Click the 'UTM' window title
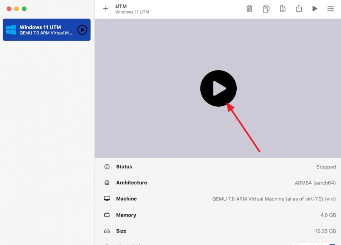This screenshot has height=245, width=341. (121, 6)
